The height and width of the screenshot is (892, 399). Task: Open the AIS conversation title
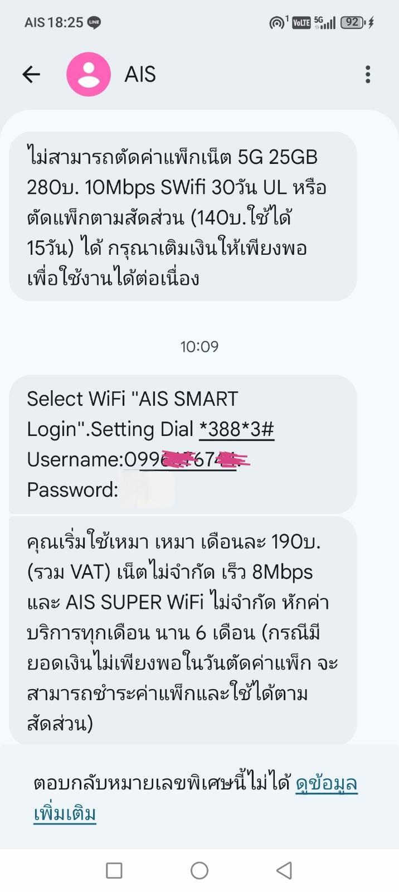140,74
